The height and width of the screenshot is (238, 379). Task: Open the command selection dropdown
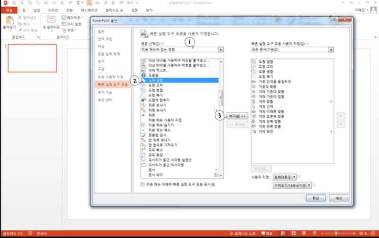point(182,49)
